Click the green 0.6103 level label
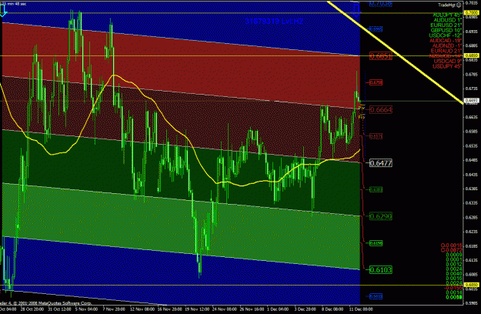Image resolution: width=481 pixels, height=314 pixels. coord(380,270)
